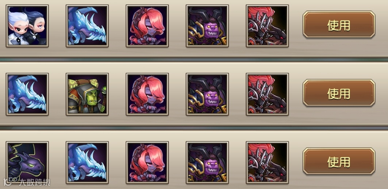Pick the purple horned demon in the bottom row
Image resolution: width=388 pixels, height=189 pixels.
coord(207,162)
